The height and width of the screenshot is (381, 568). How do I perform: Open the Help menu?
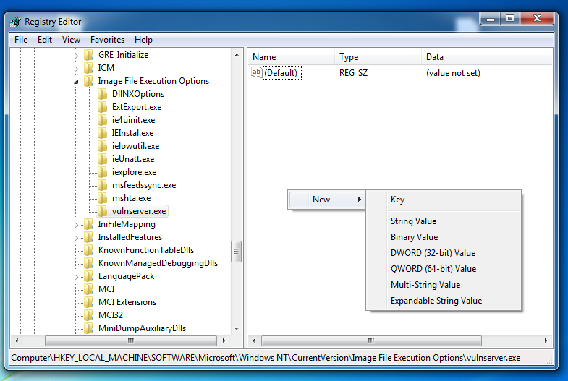[x=143, y=40]
